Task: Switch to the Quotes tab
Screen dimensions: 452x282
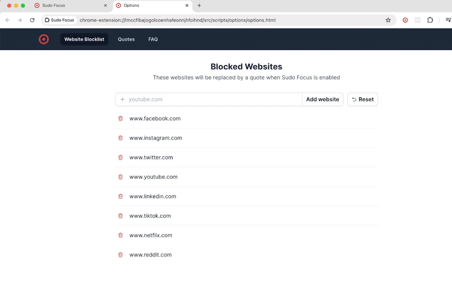Action: (126, 39)
